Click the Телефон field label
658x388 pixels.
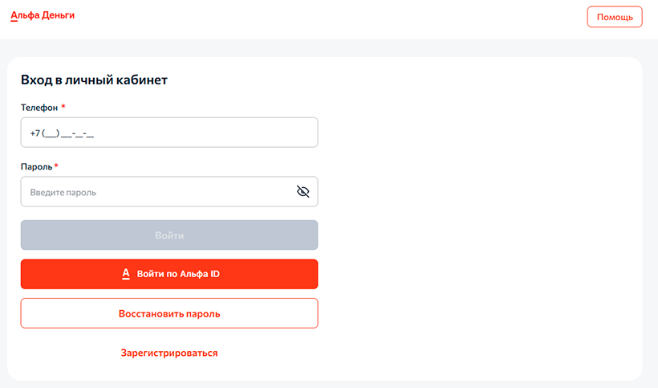click(39, 107)
